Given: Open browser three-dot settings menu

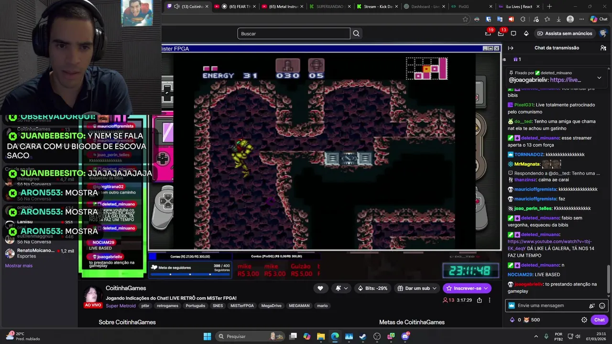Looking at the screenshot, I should coord(581,19).
